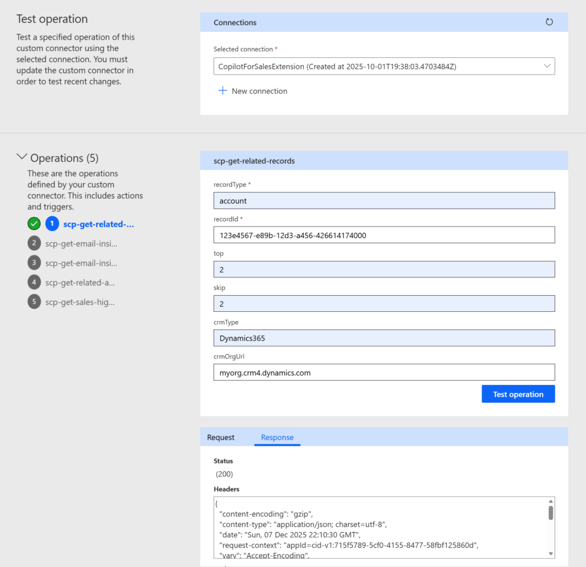Open the scp-get-related-a... operation
Screen dimensions: 586x567
pos(80,282)
